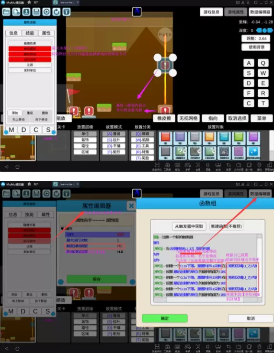Screen dimensions: 274x353
Task: Choose [A]-普通 placement mode in upper editor
Action: pos(114,133)
